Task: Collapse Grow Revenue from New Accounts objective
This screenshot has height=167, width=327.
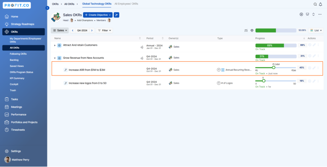Action: click(x=55, y=58)
